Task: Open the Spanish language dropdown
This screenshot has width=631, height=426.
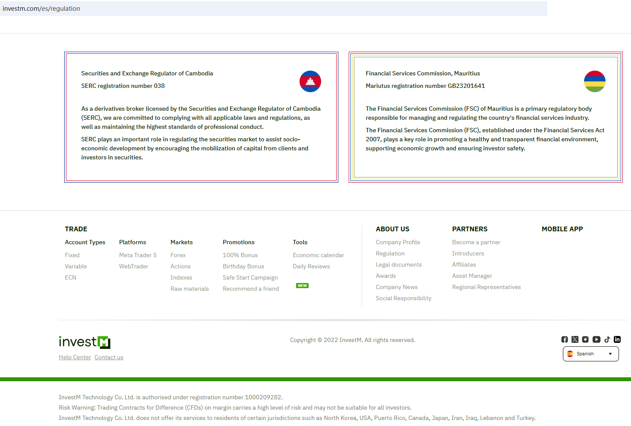Action: click(591, 354)
